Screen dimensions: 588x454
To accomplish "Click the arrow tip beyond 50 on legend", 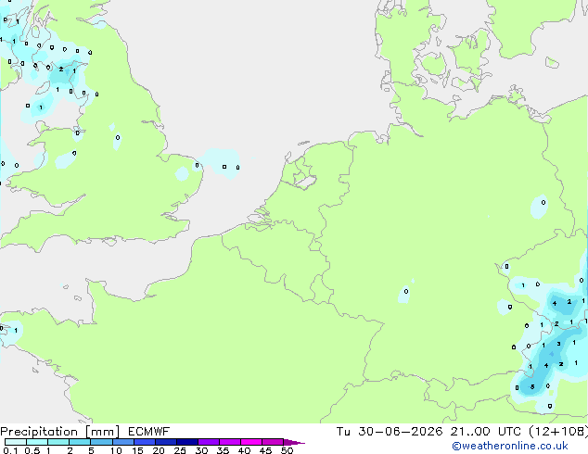I will (296, 443).
